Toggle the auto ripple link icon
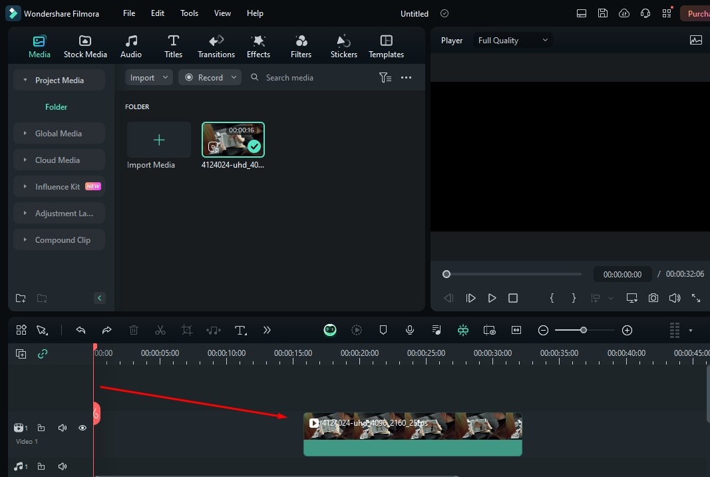This screenshot has height=477, width=710. [x=43, y=354]
